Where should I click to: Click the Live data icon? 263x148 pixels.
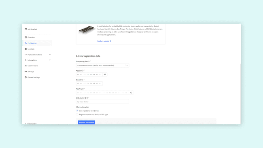(25, 49)
